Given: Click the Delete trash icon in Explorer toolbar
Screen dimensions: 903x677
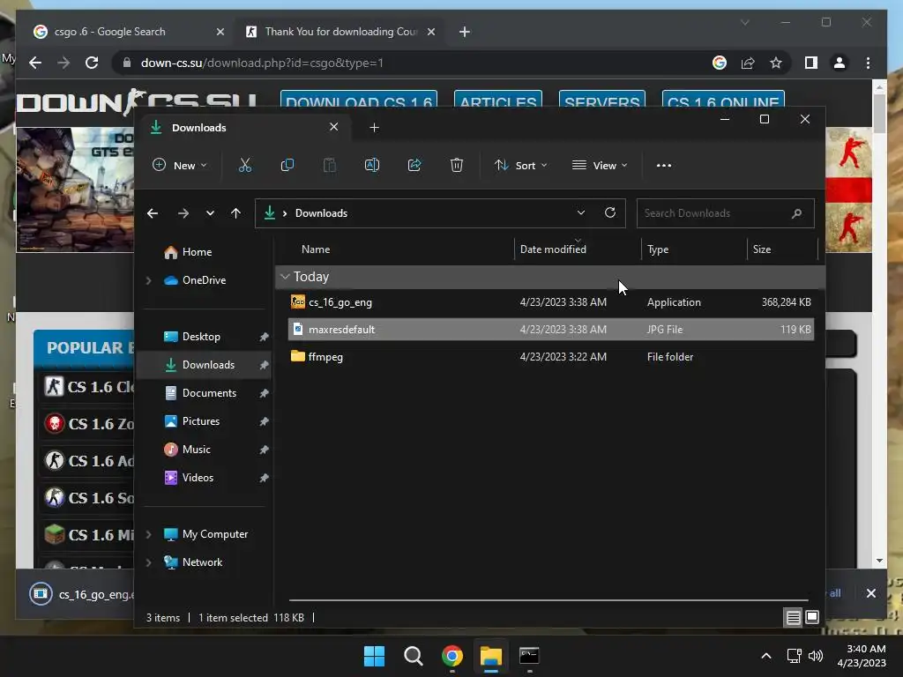Looking at the screenshot, I should (x=457, y=165).
